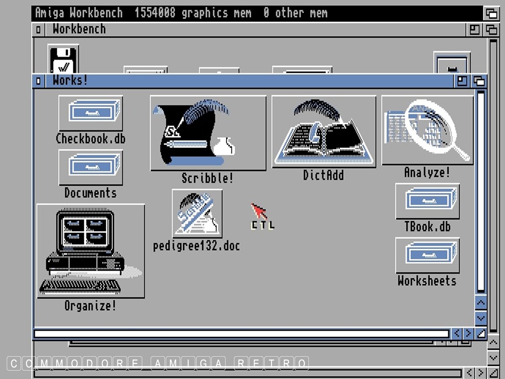Open the Scribble! word processor icon
This screenshot has height=379, width=505.
tap(208, 133)
